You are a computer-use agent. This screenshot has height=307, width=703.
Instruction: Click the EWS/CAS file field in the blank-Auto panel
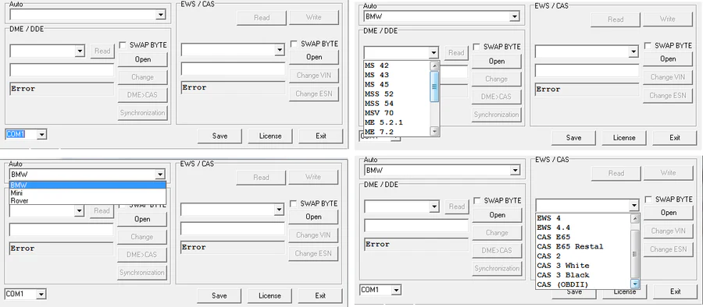233,69
